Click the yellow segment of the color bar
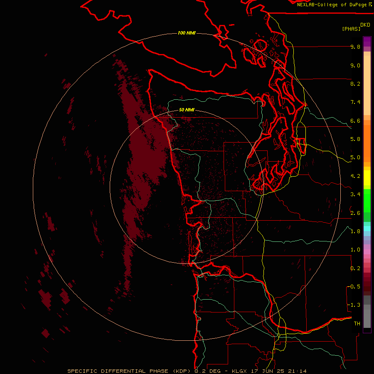The image size is (374, 374). (367, 178)
